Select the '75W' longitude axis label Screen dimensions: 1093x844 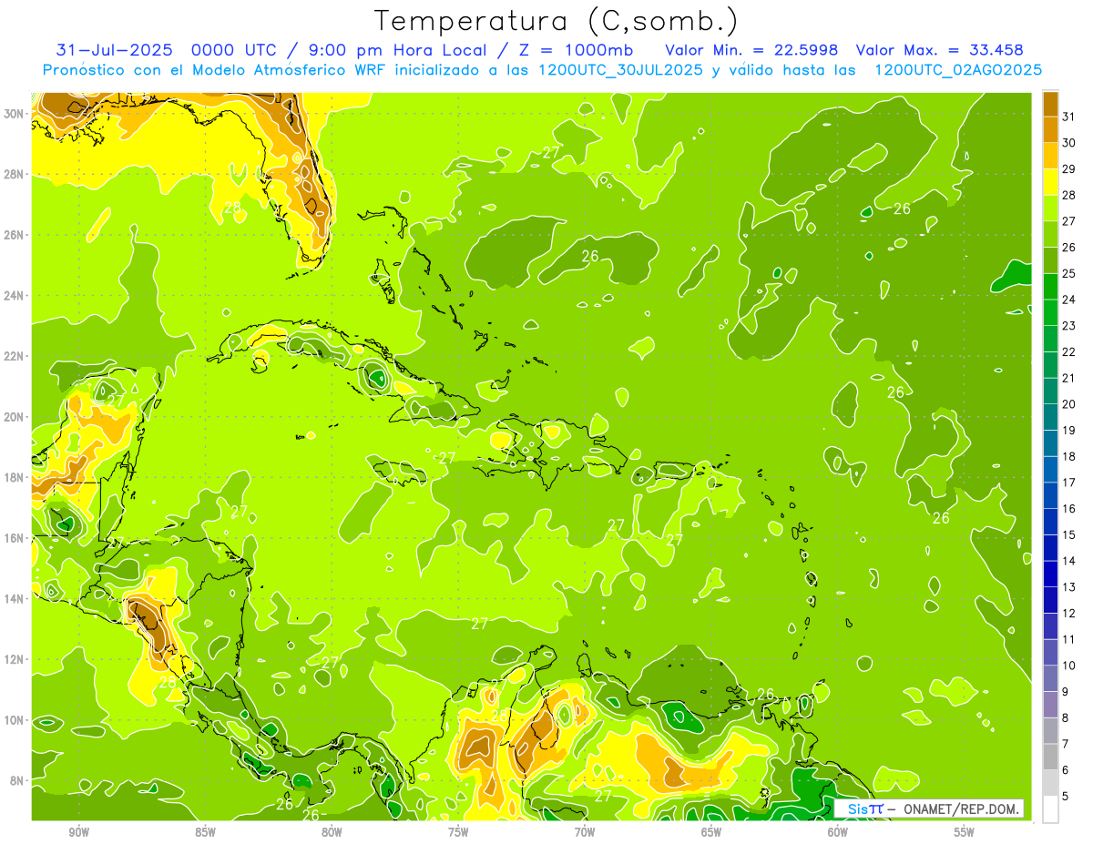[458, 832]
